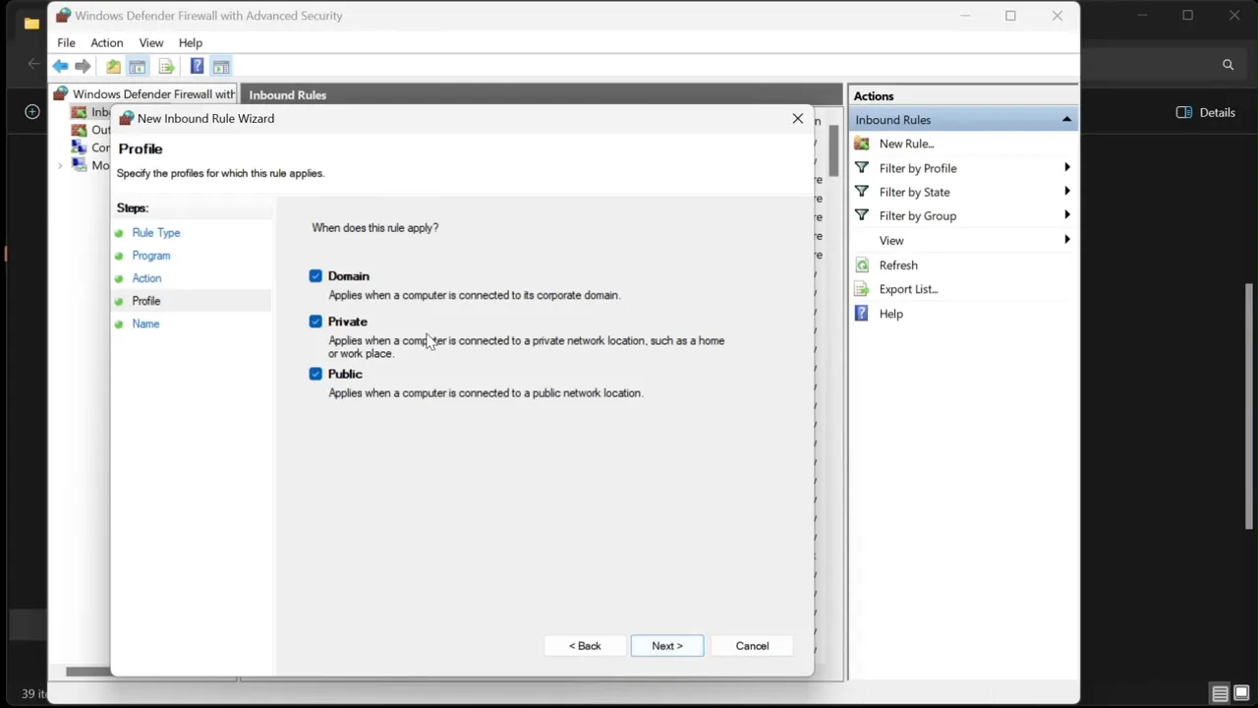The image size is (1258, 708).
Task: Open the File menu
Action: point(66,43)
